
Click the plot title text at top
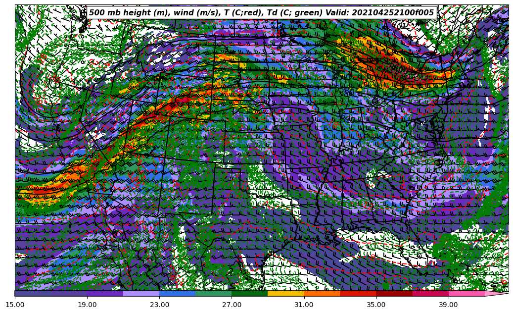tap(261, 13)
